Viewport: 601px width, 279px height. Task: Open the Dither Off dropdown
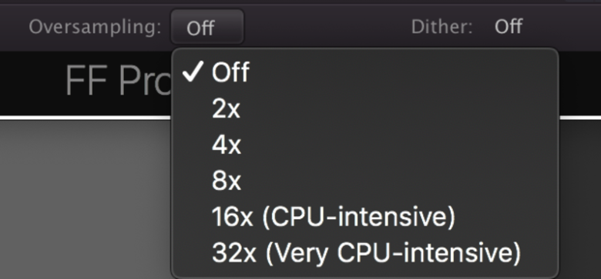(x=509, y=27)
